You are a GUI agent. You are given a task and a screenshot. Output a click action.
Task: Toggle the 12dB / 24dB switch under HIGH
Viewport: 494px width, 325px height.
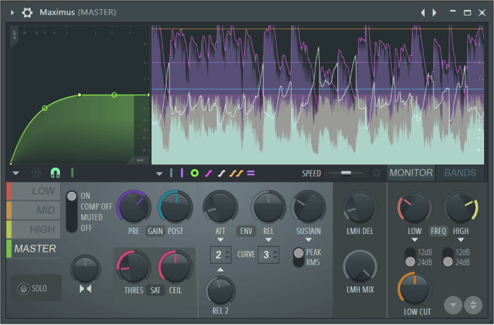tap(447, 257)
